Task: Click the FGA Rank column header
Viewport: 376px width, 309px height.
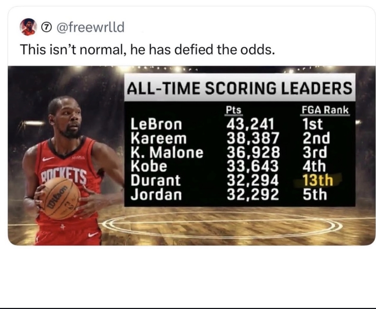Action: tap(325, 110)
